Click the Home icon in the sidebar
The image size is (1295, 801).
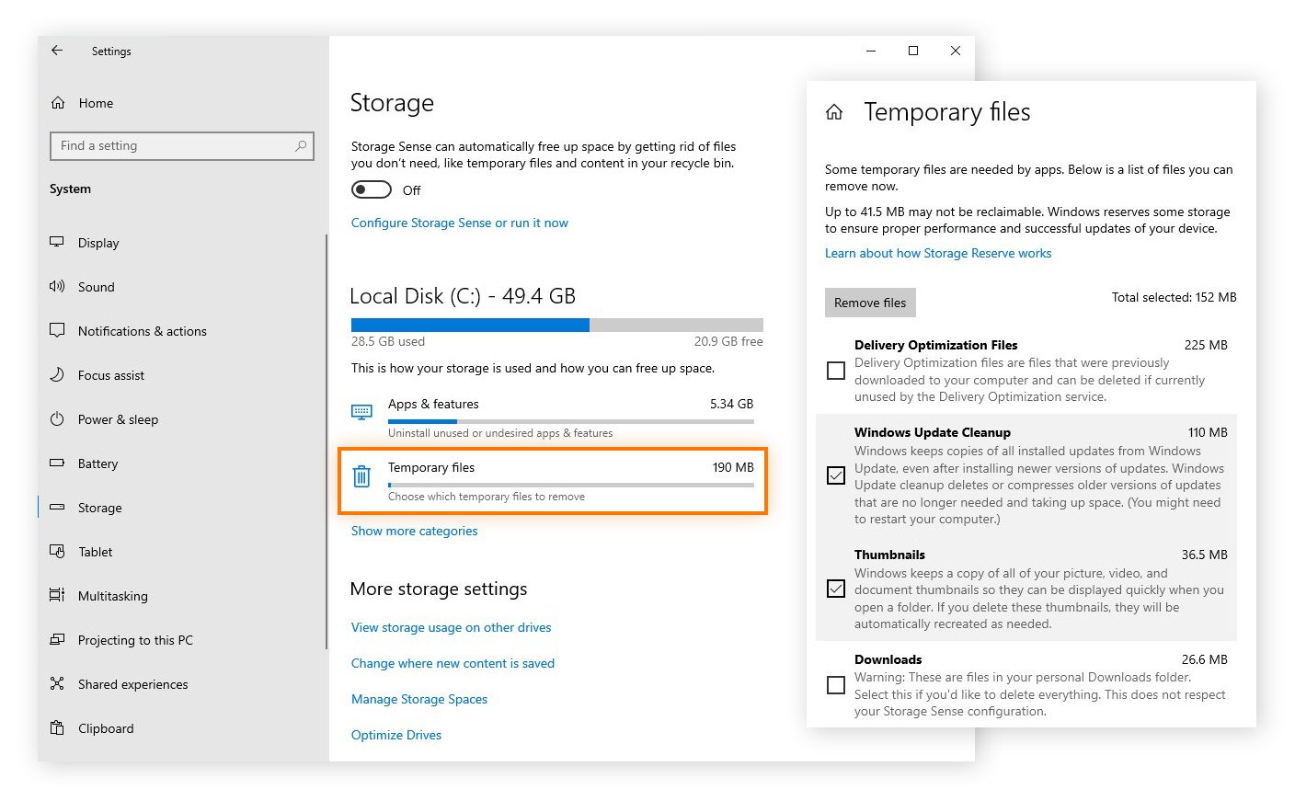pos(58,103)
